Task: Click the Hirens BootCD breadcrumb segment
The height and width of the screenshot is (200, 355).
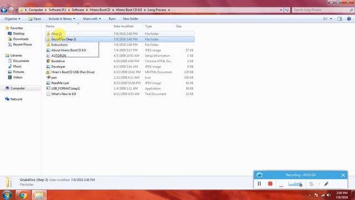Action: pos(100,10)
